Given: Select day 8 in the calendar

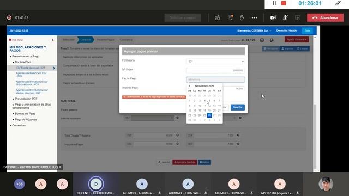Looking at the screenshot, I should point(190,106).
